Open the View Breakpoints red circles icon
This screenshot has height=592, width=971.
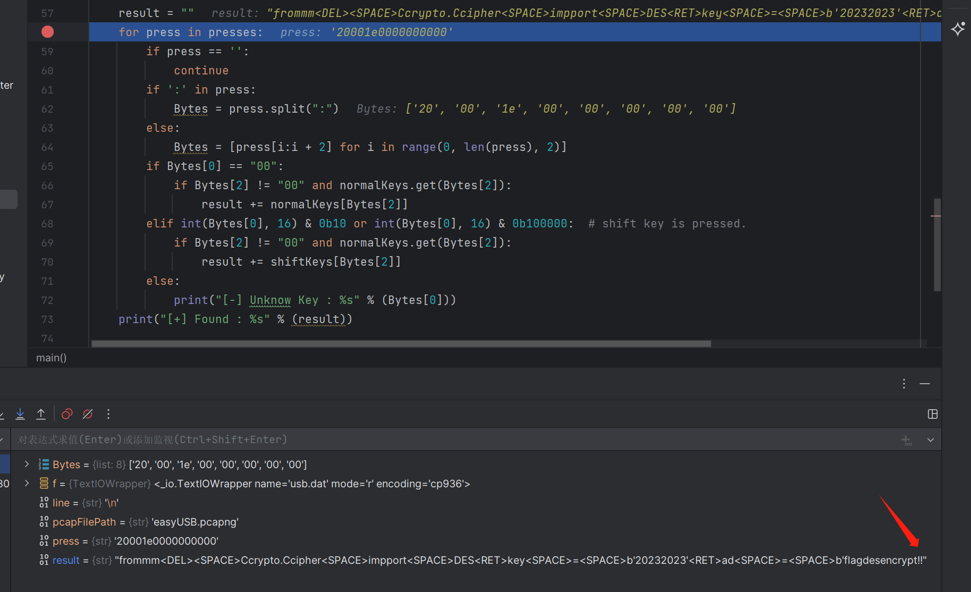[67, 414]
